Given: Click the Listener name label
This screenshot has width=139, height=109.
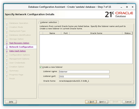Looking at the screenshot, I should [x=50, y=72].
